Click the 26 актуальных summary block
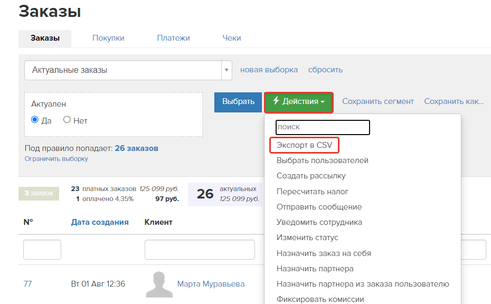 coord(225,194)
